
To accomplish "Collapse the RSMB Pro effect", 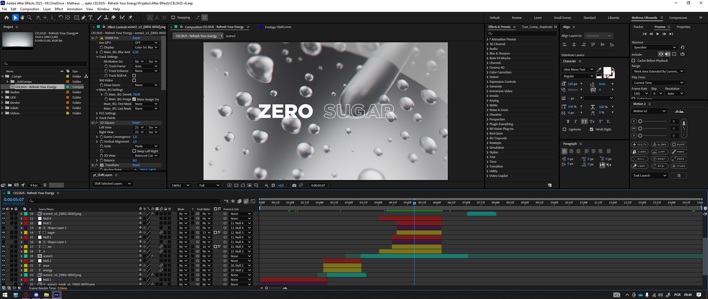I will (x=93, y=38).
